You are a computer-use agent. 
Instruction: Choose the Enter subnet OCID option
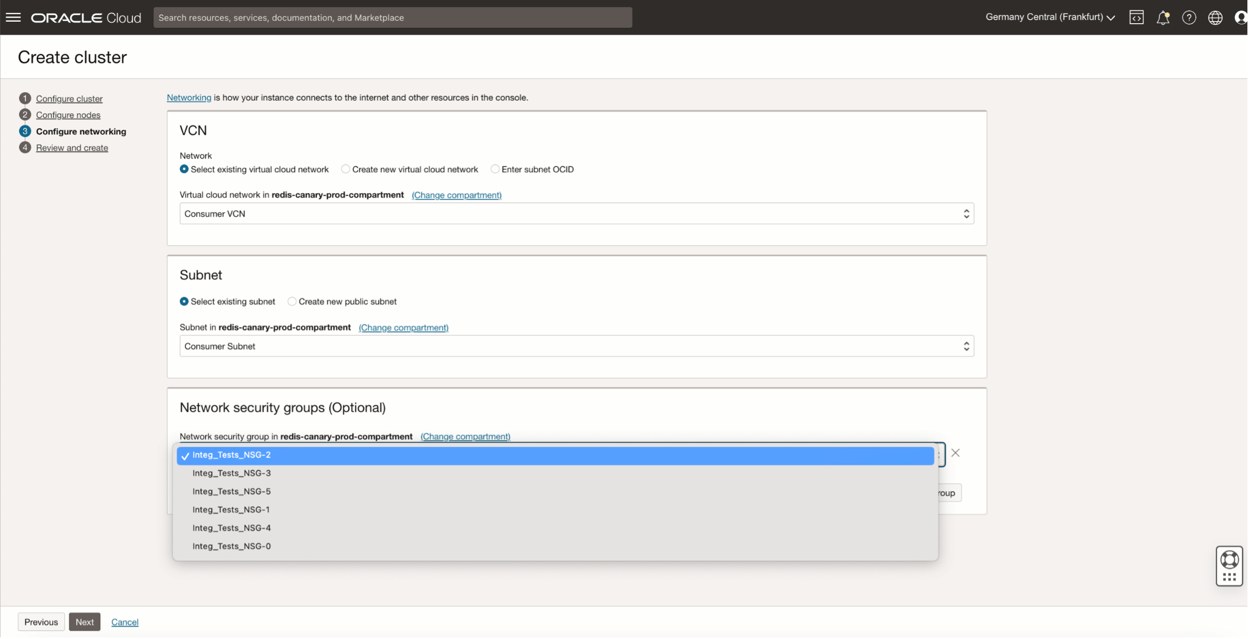pyautogui.click(x=495, y=169)
